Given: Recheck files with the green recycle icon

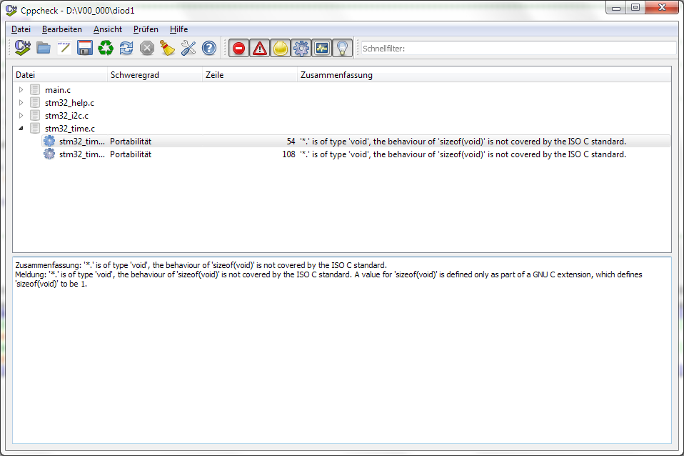Looking at the screenshot, I should point(105,48).
